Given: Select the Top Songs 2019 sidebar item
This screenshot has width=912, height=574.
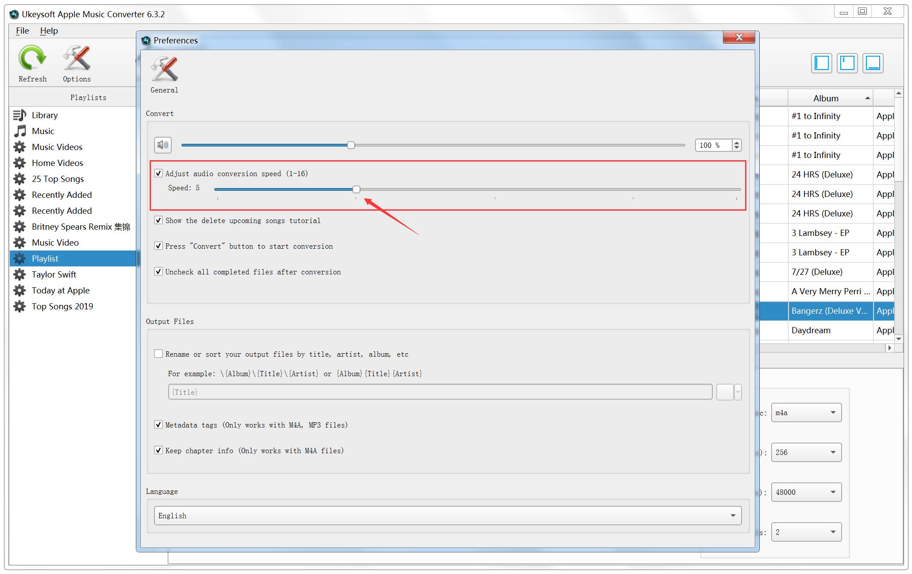Looking at the screenshot, I should coord(63,305).
